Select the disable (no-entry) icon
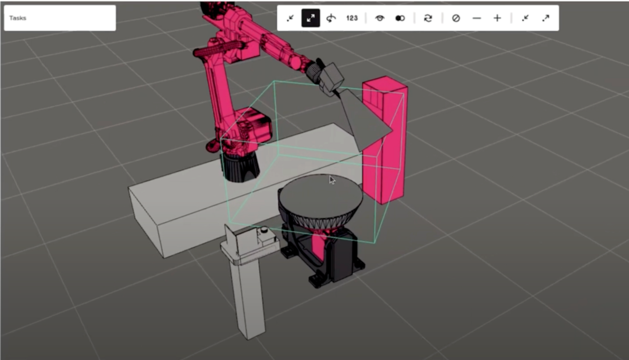Image resolution: width=629 pixels, height=360 pixels. click(x=456, y=18)
